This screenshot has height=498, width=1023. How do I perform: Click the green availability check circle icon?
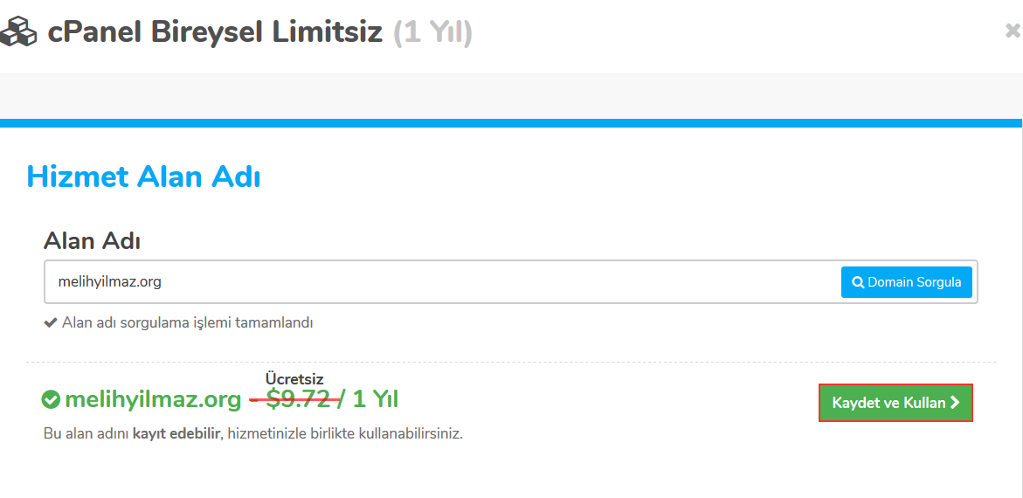pyautogui.click(x=51, y=400)
